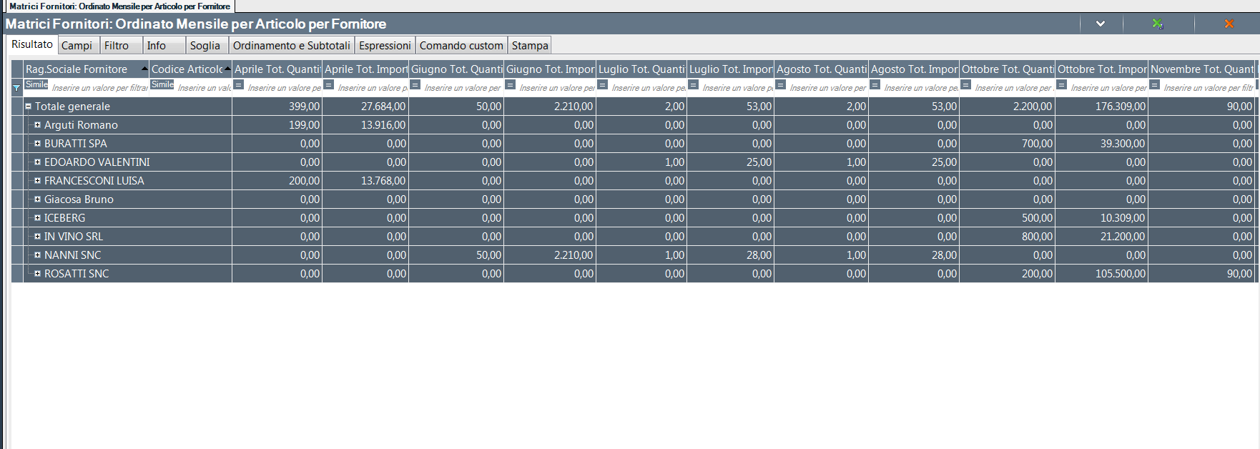Click the filter funnel icon in filter row

(x=16, y=87)
